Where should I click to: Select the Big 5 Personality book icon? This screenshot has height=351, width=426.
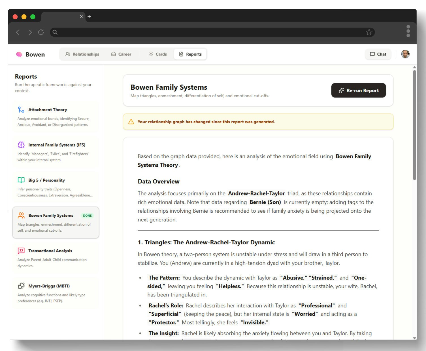point(21,180)
